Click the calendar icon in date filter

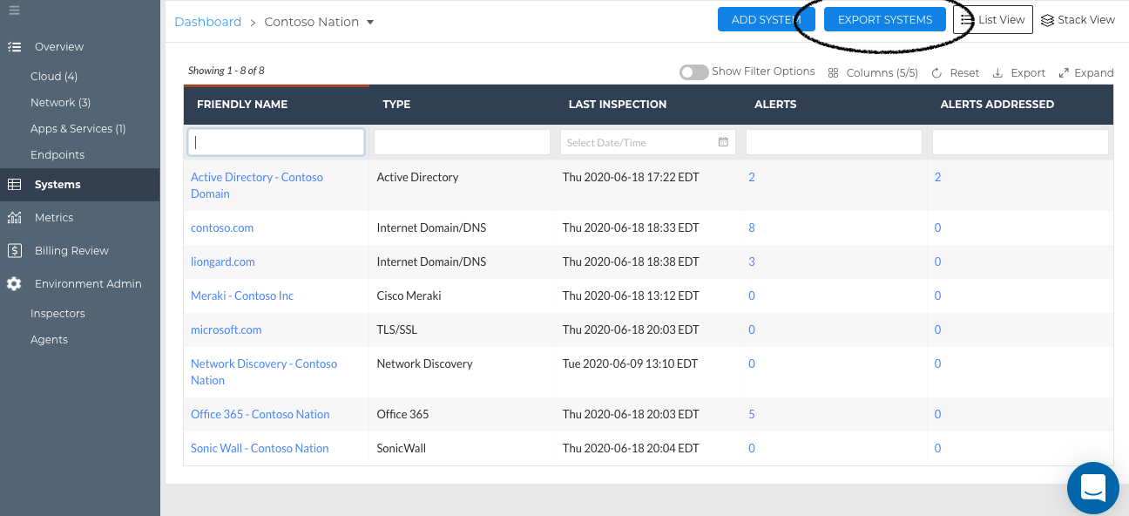click(723, 142)
